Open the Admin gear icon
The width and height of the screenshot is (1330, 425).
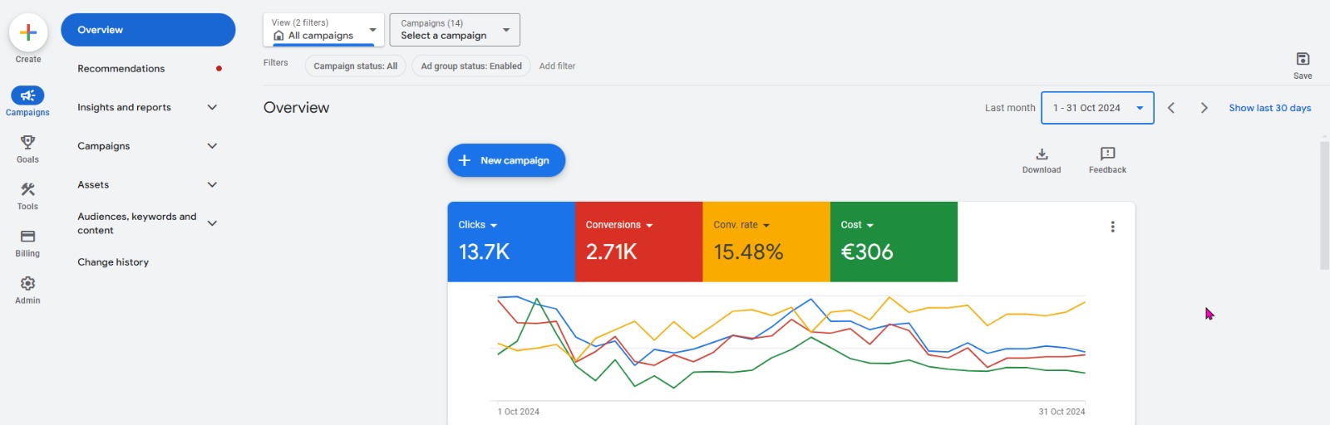pyautogui.click(x=27, y=283)
